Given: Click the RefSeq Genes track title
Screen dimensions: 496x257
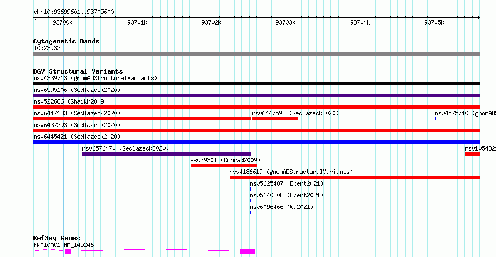Looking at the screenshot, I should point(56,239).
